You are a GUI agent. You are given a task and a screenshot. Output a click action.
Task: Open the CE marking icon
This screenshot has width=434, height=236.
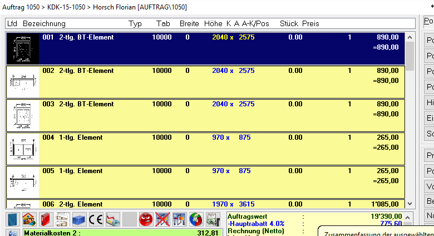point(96,219)
